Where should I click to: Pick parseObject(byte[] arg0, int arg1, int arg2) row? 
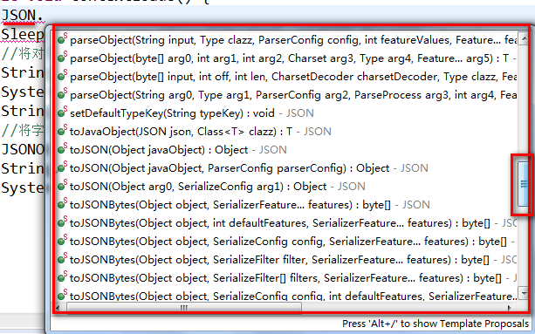286,58
